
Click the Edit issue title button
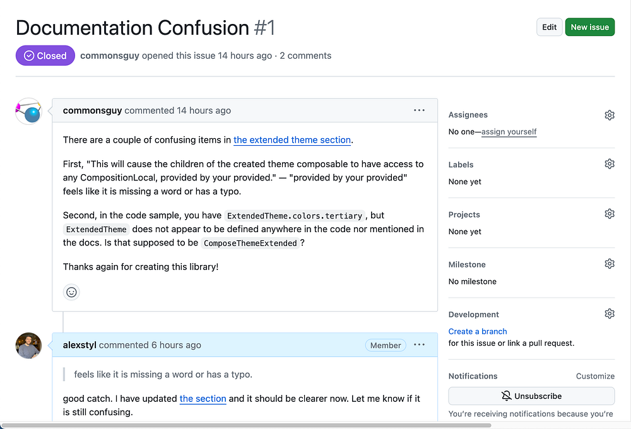[549, 27]
